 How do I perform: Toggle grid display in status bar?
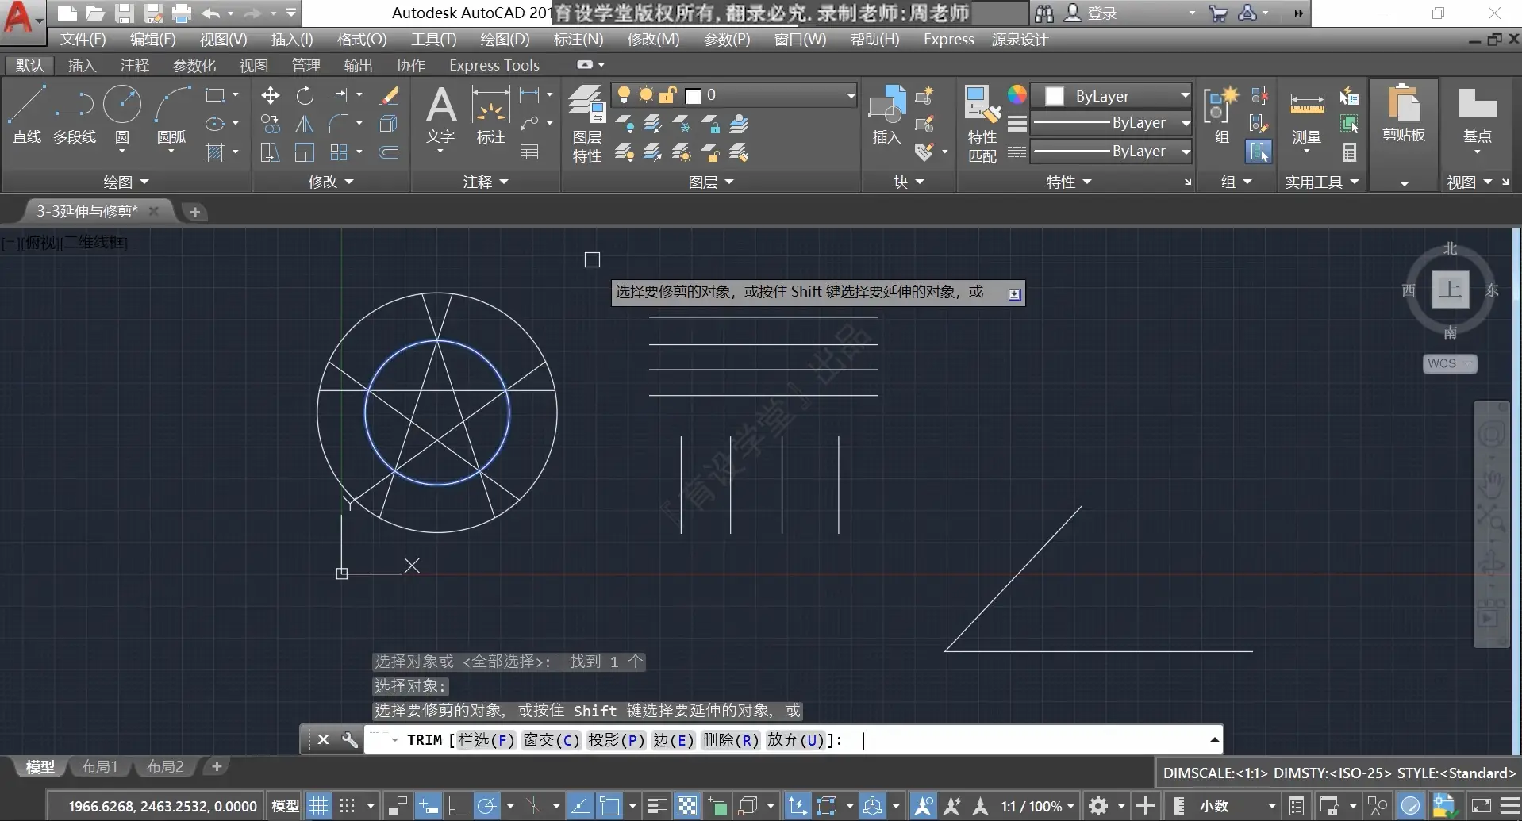coord(318,806)
